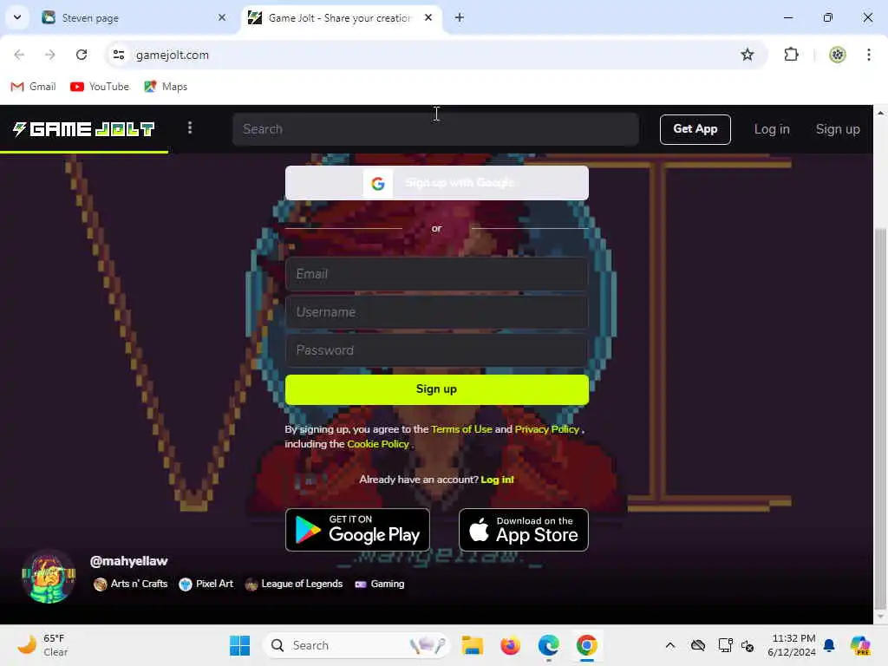Go forward in browser history
Screen dimensions: 888x666
pyautogui.click(x=49, y=55)
